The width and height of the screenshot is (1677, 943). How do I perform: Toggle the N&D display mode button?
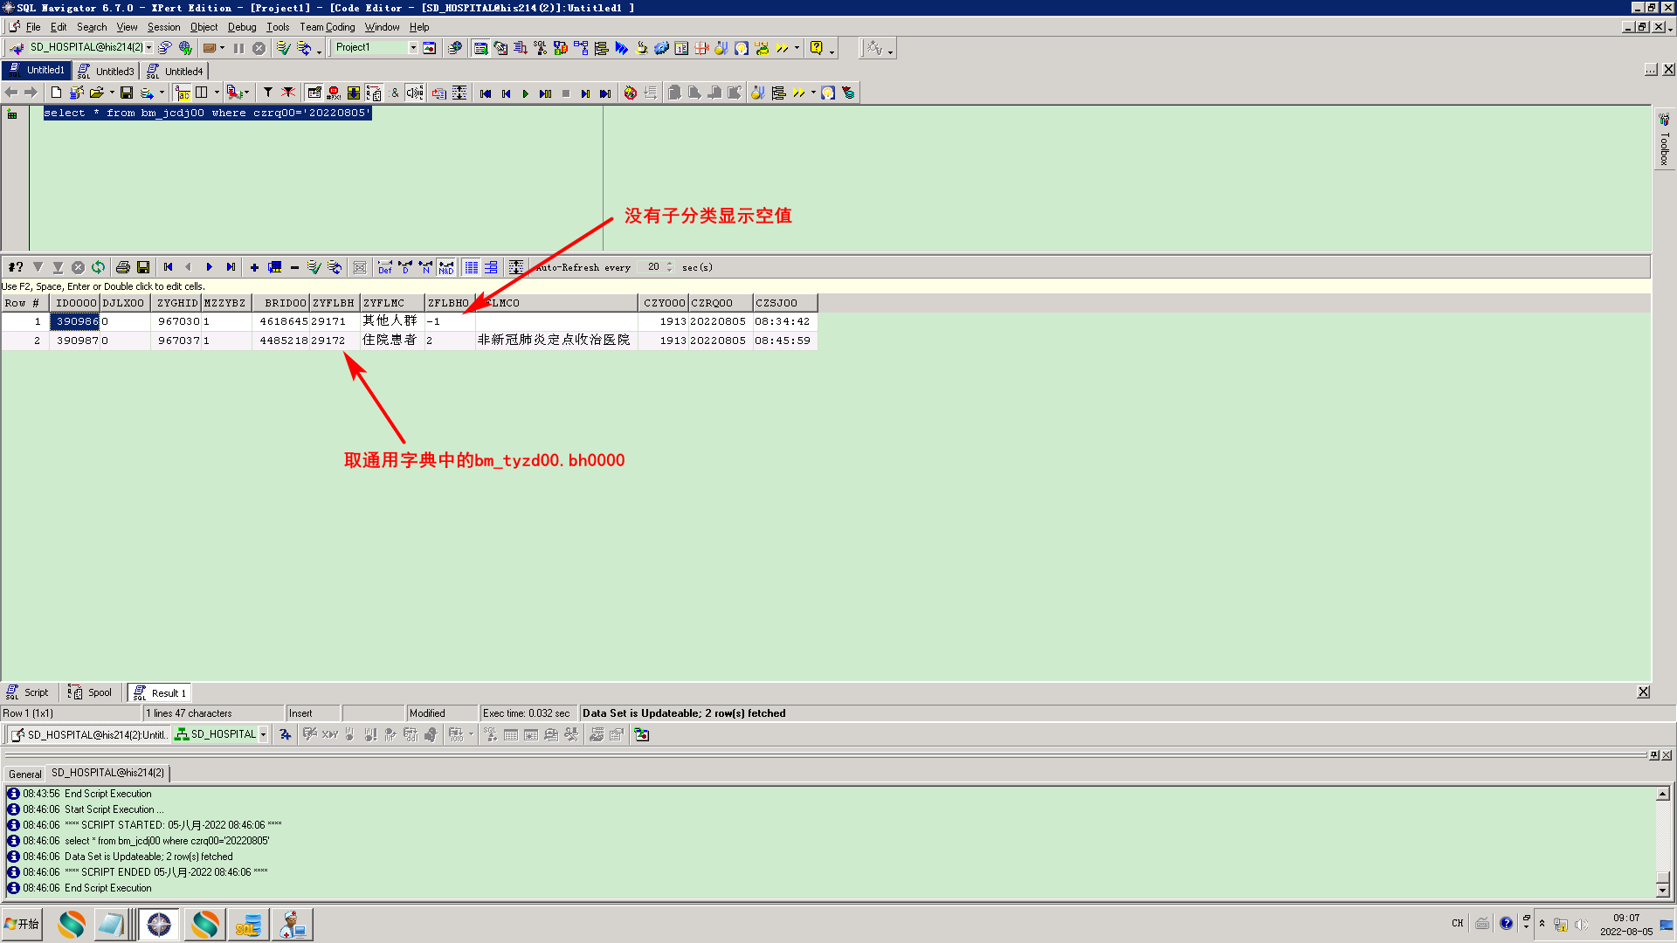tap(446, 267)
